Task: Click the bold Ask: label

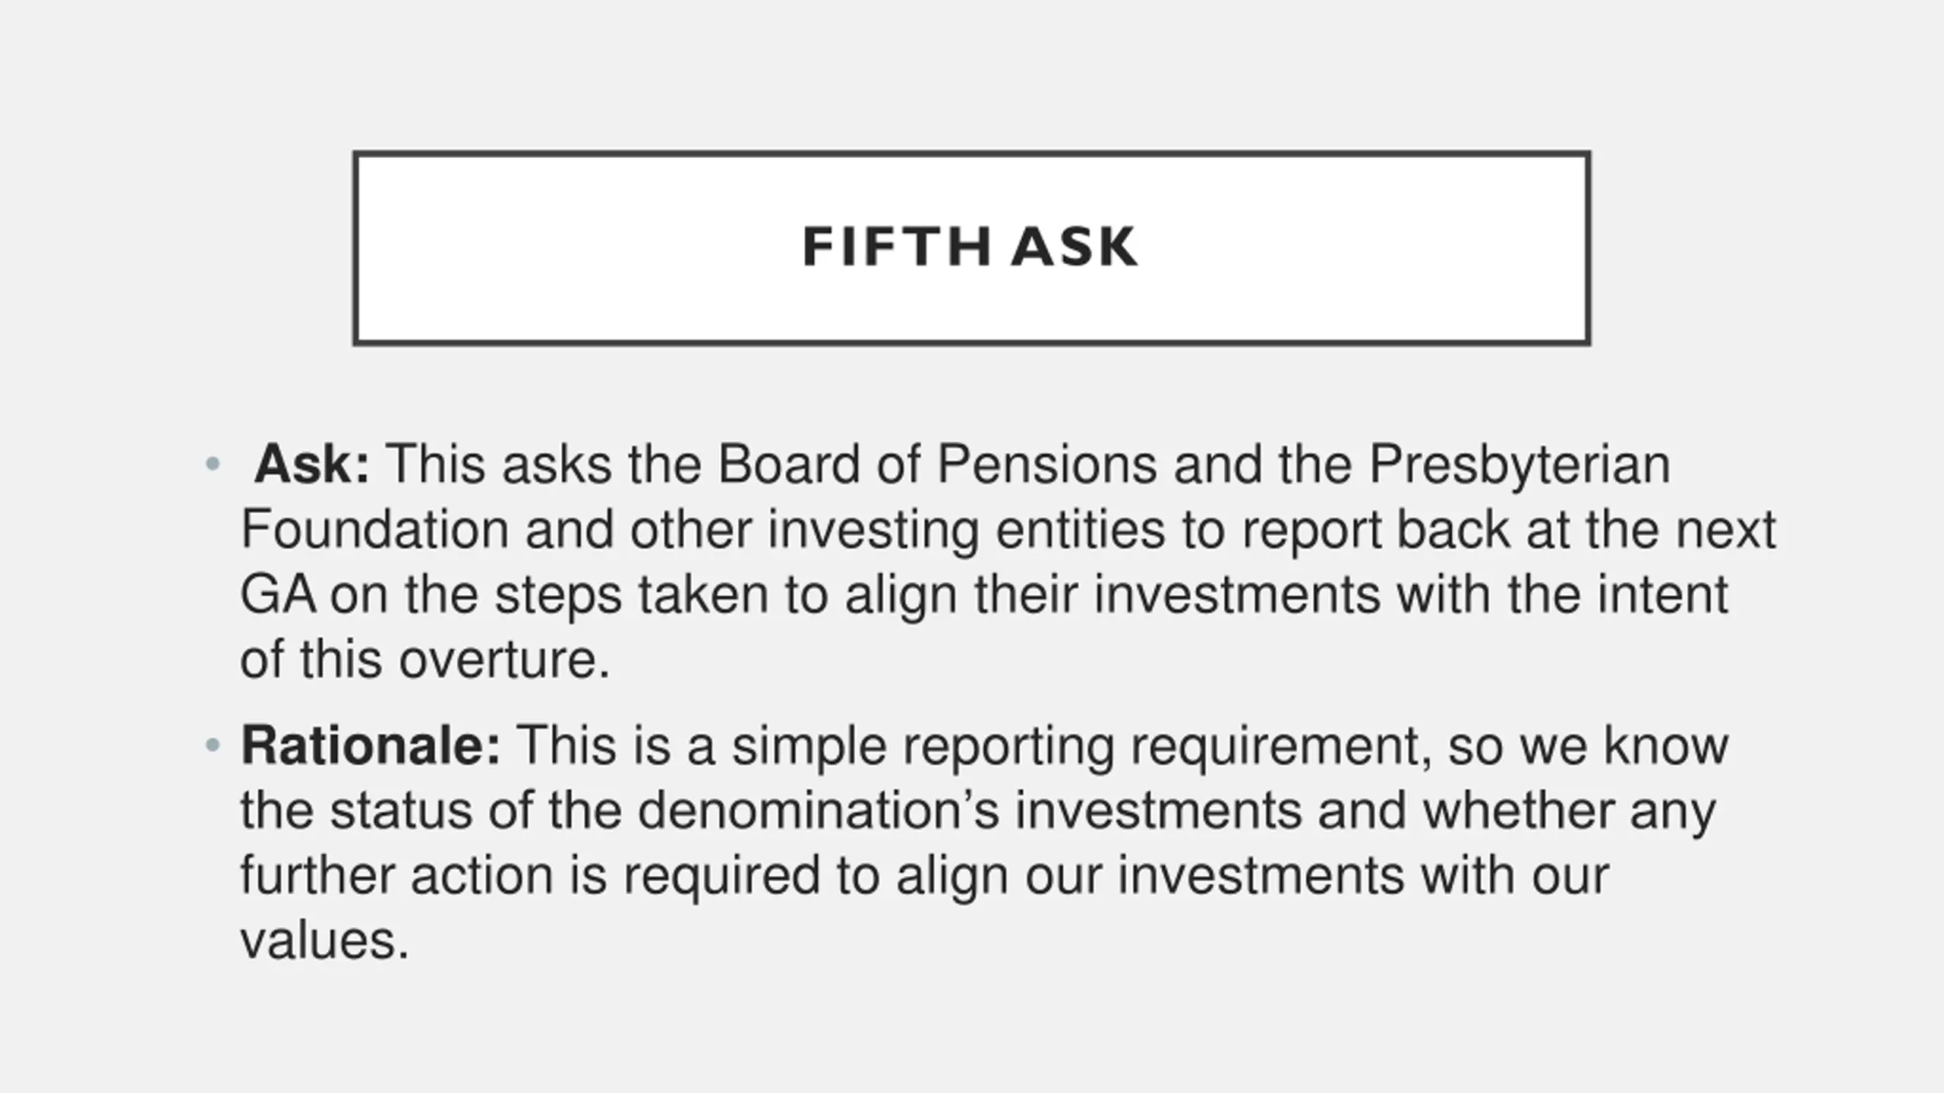Action: (x=312, y=464)
